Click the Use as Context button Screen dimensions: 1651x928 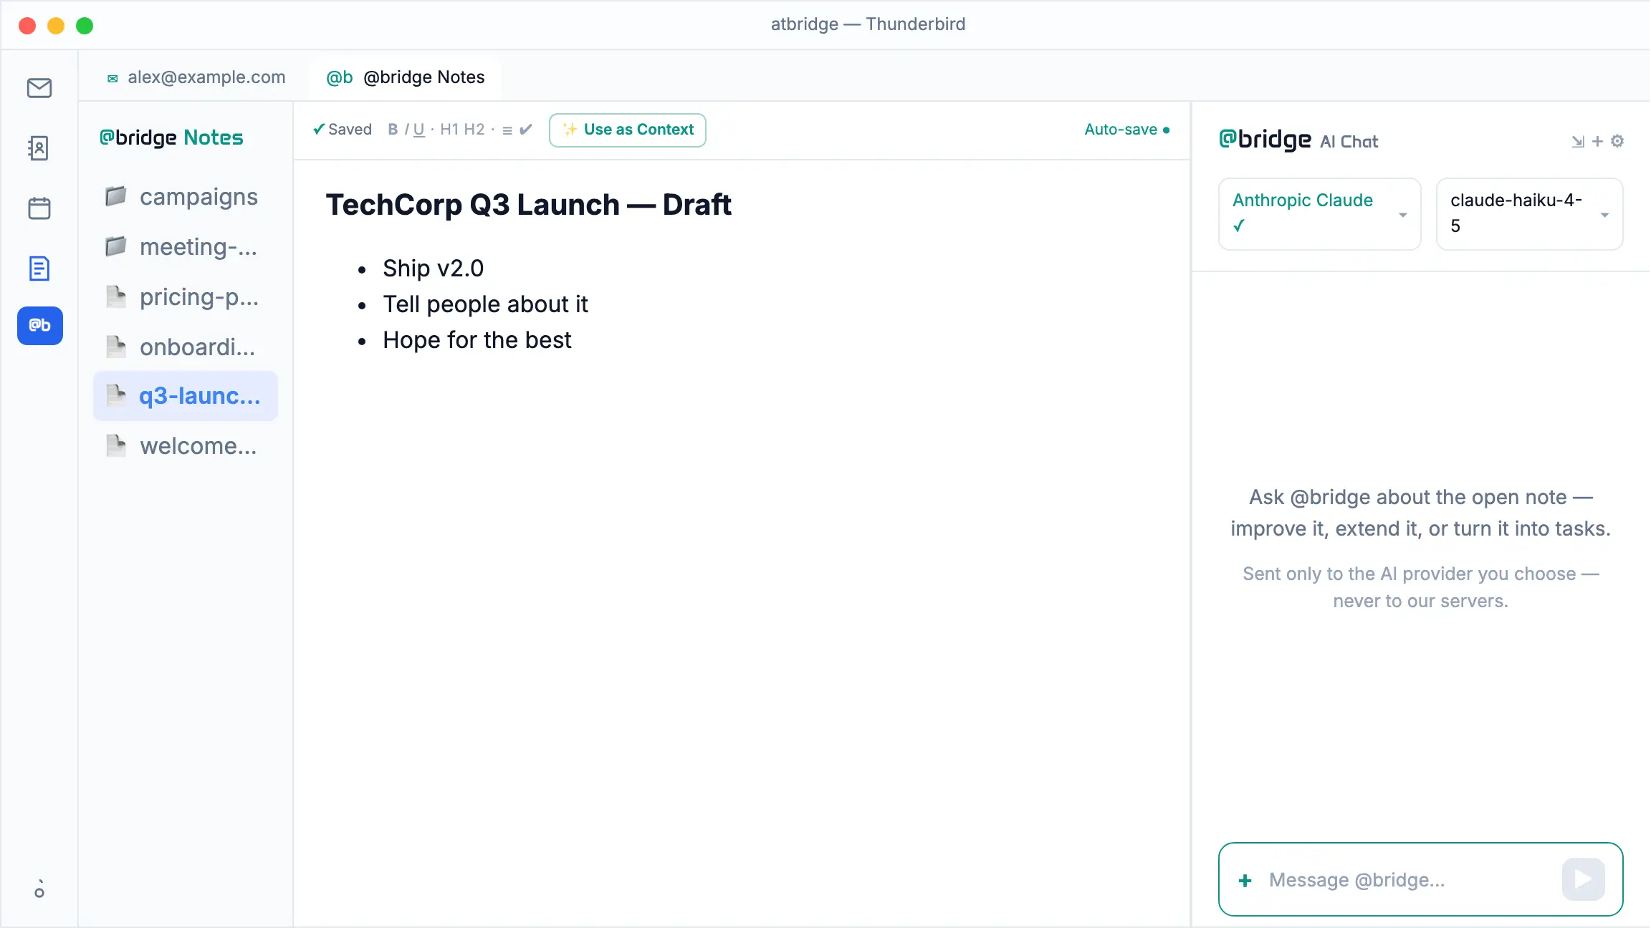pyautogui.click(x=628, y=130)
